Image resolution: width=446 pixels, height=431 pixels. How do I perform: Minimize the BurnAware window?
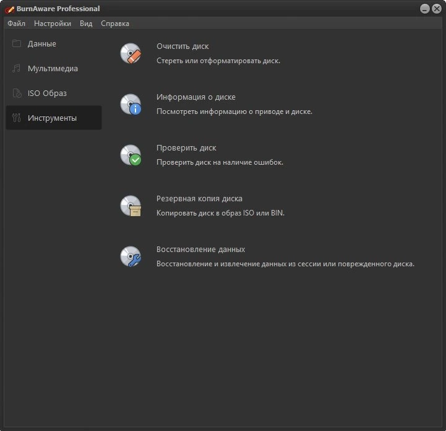(425, 9)
